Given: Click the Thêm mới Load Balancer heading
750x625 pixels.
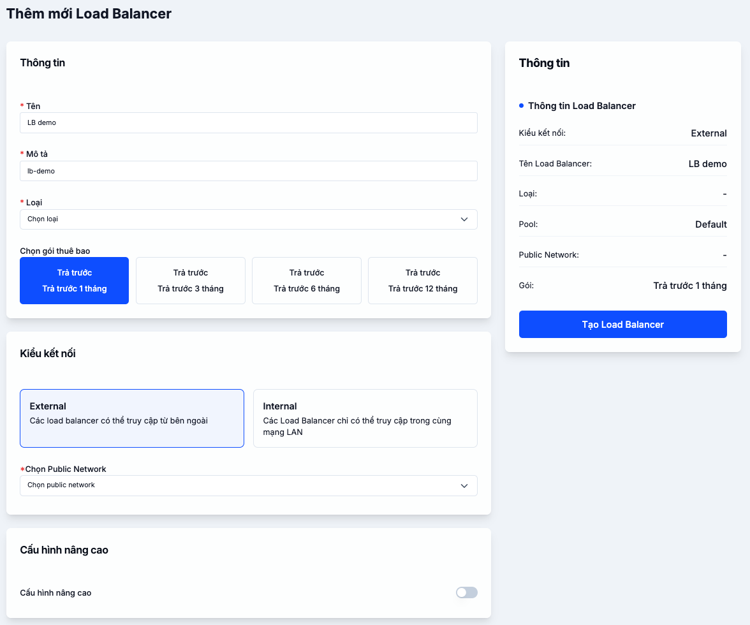Looking at the screenshot, I should [x=89, y=14].
